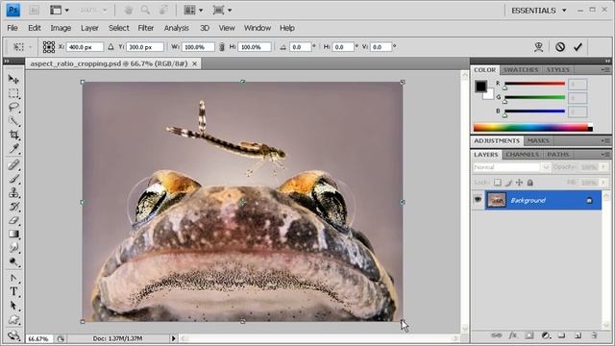Click the X position input field
Viewport: 615px width, 346px height.
click(85, 47)
